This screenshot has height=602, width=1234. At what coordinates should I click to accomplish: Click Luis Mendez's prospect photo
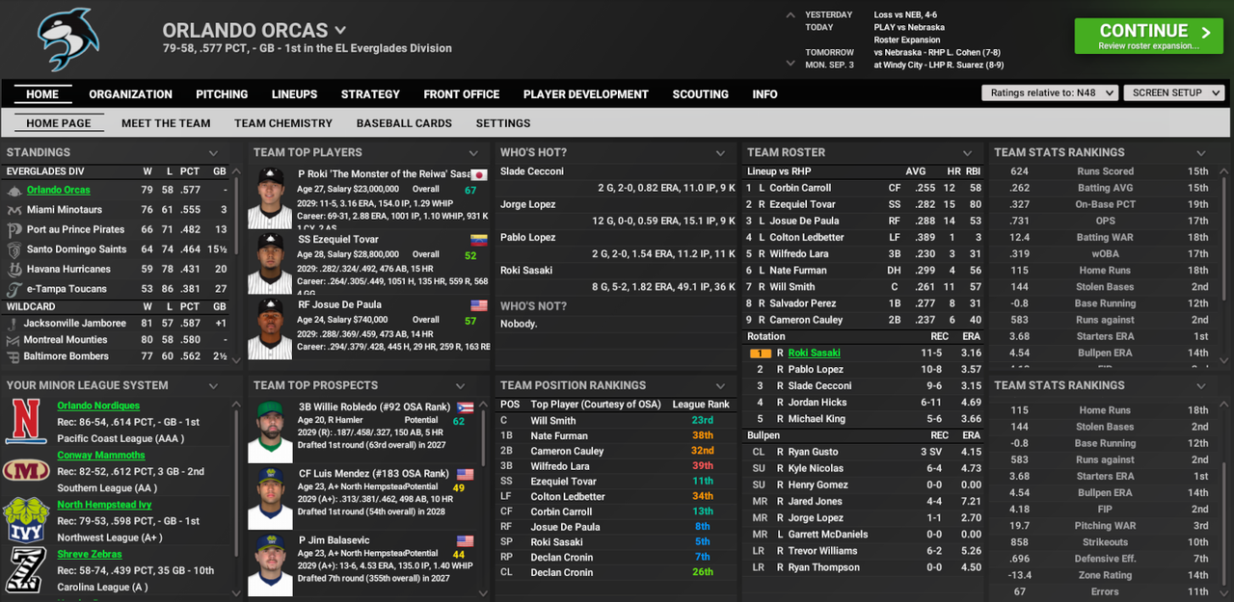click(270, 497)
